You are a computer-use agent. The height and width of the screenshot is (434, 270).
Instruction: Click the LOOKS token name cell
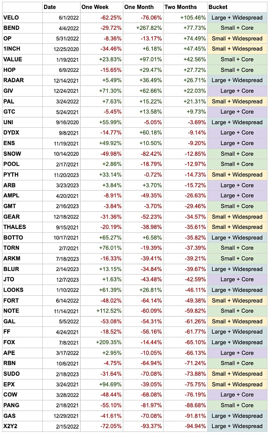coord(13,290)
